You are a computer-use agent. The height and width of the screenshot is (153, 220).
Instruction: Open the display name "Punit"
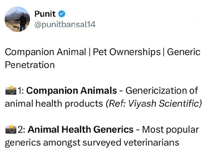click(45, 14)
